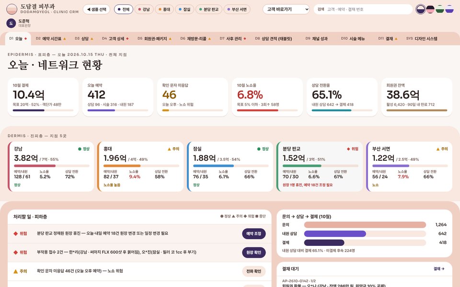The height and width of the screenshot is (287, 460).
Task: Click the 위험 diamond on 분당 판교 원장 휴진 row
Action: click(15, 234)
